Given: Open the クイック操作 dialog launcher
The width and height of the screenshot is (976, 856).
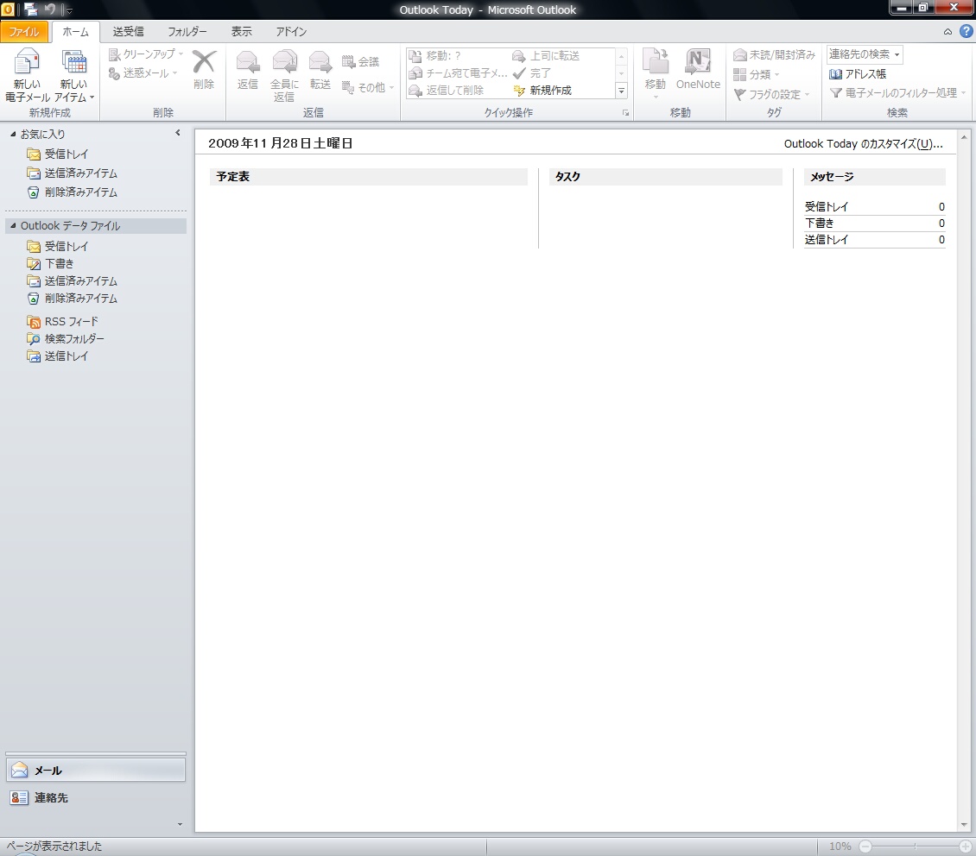Looking at the screenshot, I should (625, 113).
